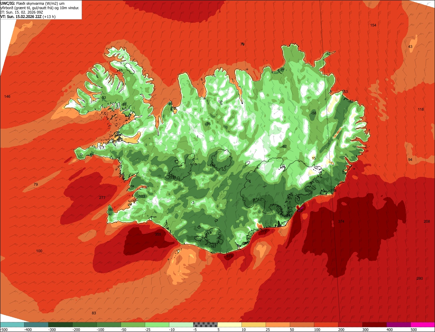Click the value 277 on the map

click(102, 198)
